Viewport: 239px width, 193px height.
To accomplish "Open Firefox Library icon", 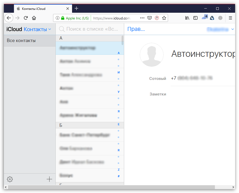I will click(187, 18).
